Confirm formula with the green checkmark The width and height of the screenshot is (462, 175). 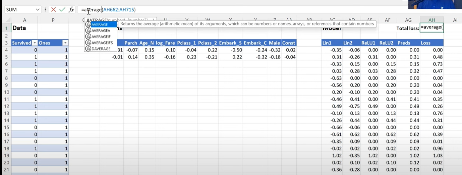pos(62,10)
